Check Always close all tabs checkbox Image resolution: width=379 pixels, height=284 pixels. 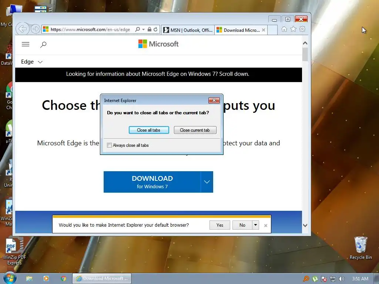point(109,145)
